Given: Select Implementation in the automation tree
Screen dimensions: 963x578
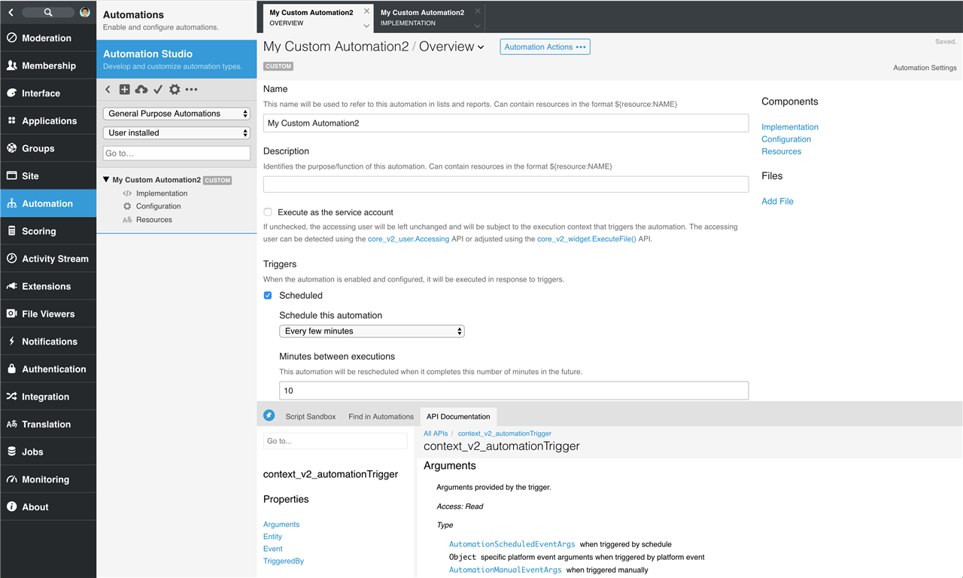Looking at the screenshot, I should point(162,193).
